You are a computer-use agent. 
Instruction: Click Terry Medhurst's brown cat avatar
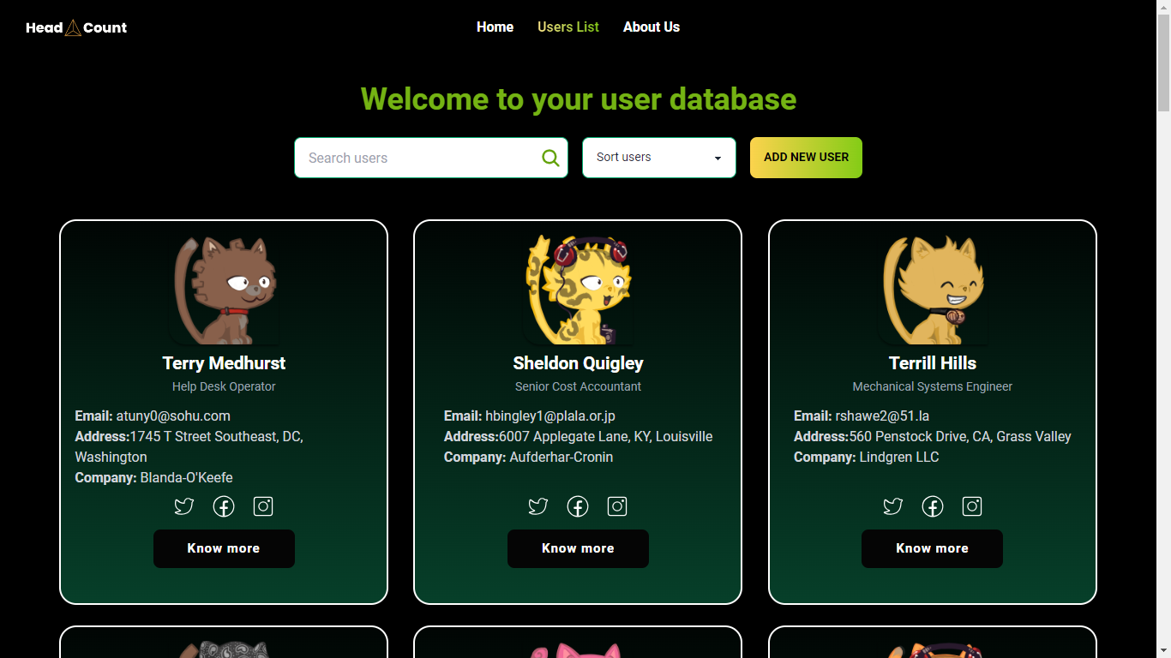[x=225, y=290]
